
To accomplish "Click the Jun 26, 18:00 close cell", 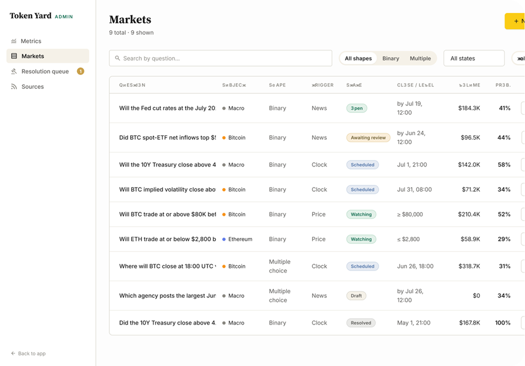I will pyautogui.click(x=415, y=266).
